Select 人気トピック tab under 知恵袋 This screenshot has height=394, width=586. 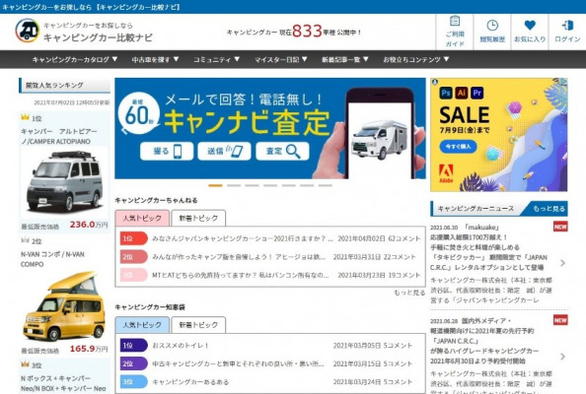click(x=142, y=325)
